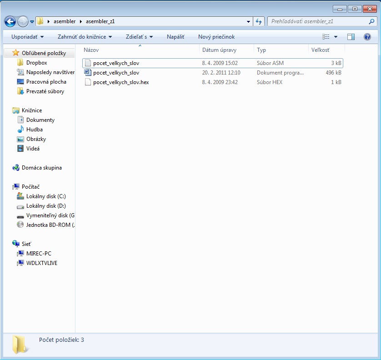
Task: Open the Obrázky library
Action: [x=36, y=139]
